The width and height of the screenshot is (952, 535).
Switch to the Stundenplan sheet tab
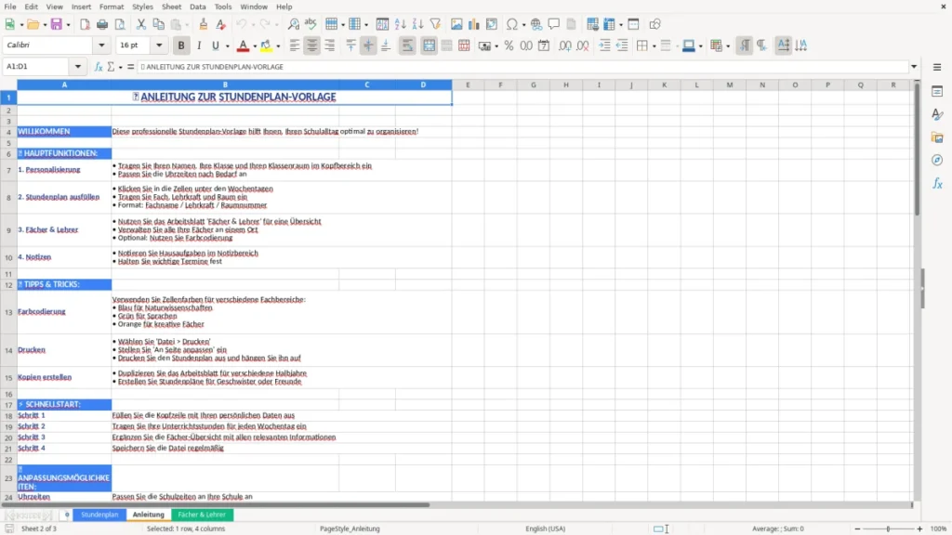point(99,515)
